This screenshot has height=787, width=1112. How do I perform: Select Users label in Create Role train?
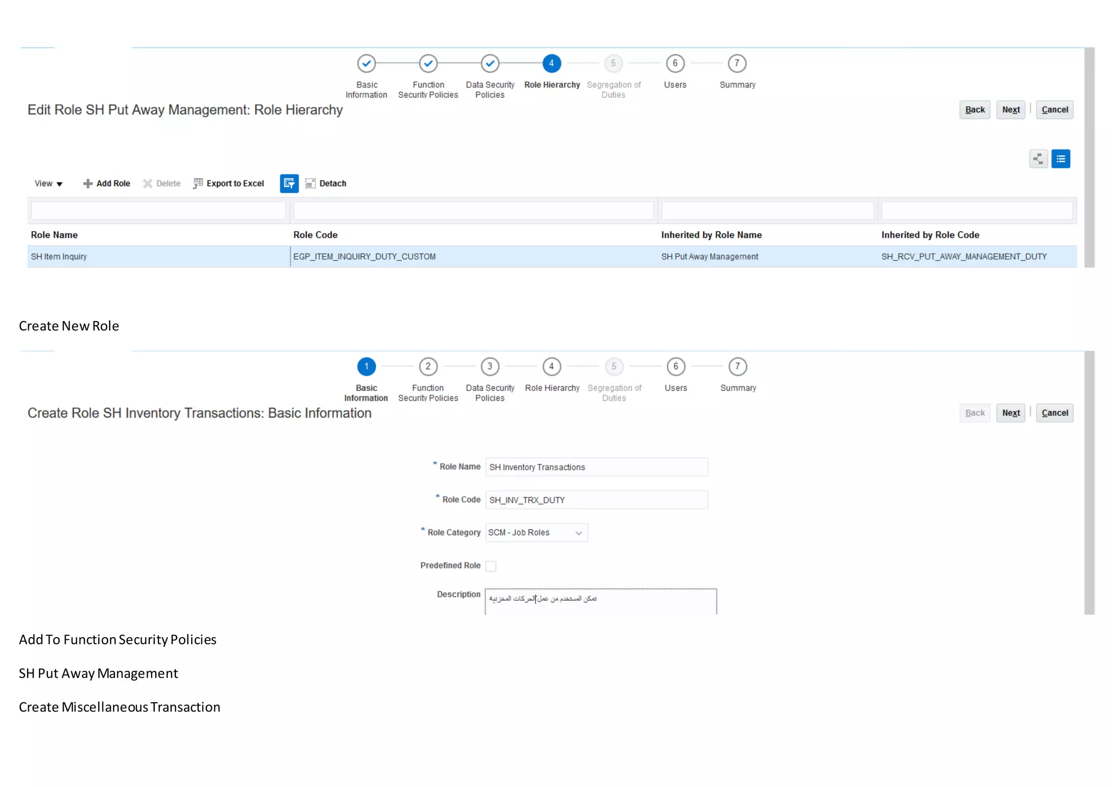tap(675, 388)
